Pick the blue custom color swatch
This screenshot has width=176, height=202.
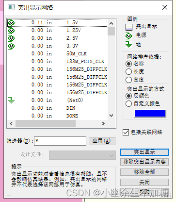click(x=150, y=113)
